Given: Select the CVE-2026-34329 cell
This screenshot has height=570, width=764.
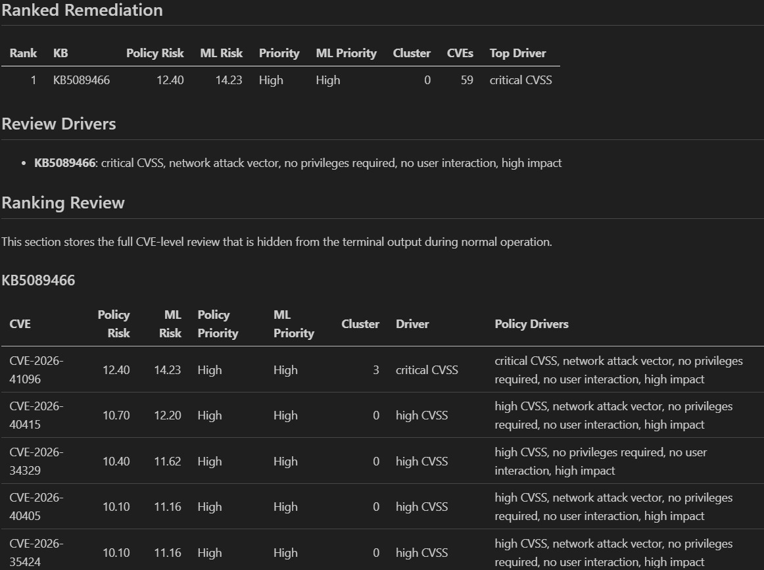Looking at the screenshot, I should (x=37, y=461).
